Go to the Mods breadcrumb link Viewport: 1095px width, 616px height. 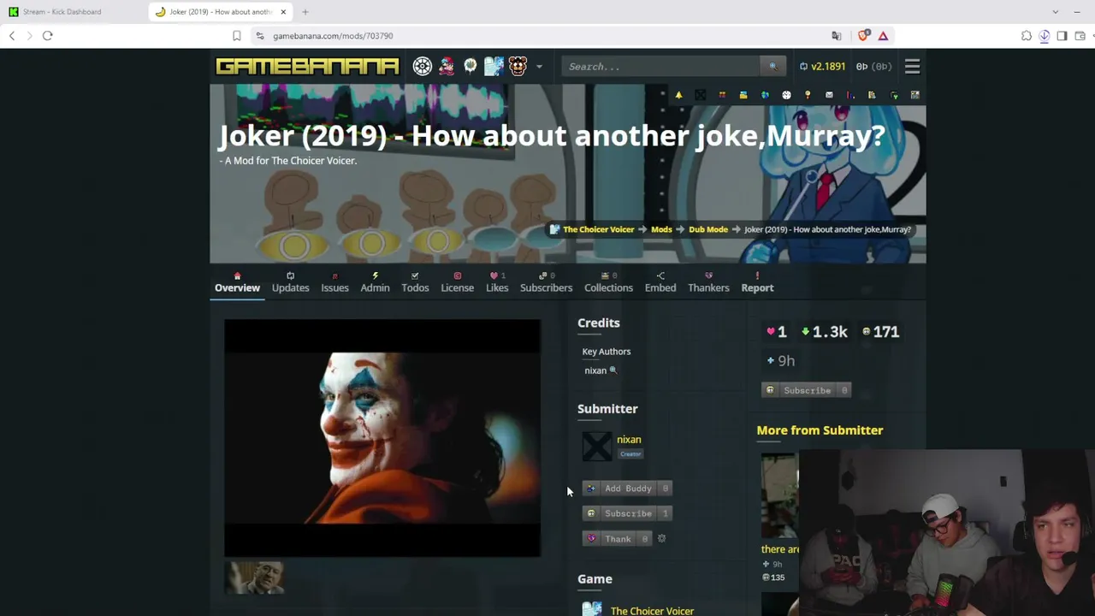click(661, 229)
